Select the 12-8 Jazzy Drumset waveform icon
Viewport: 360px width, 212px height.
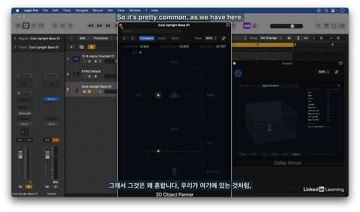tap(76, 59)
